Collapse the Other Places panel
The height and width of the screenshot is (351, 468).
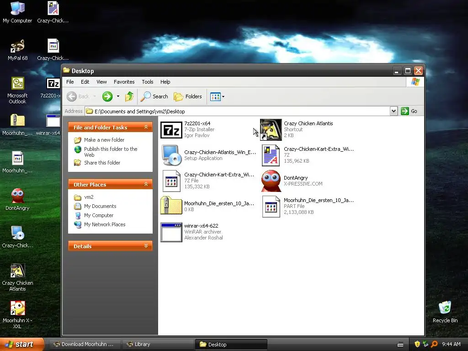[146, 184]
